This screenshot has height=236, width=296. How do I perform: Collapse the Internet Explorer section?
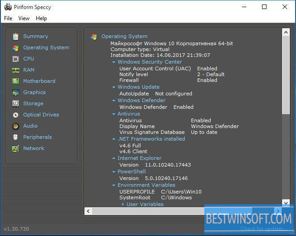point(114,159)
